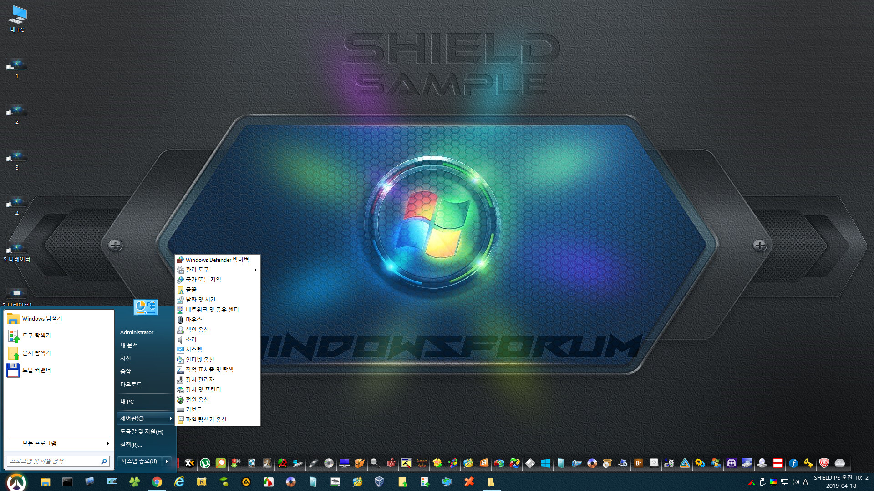The image size is (874, 491).
Task: Click the volume speaker tray icon
Action: (795, 482)
